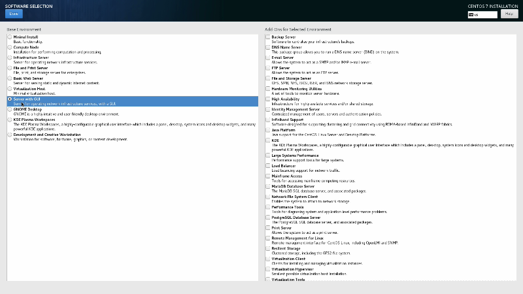Click the 'Basic functionality.' description text
Image resolution: width=523 pixels, height=294 pixels.
28,42
